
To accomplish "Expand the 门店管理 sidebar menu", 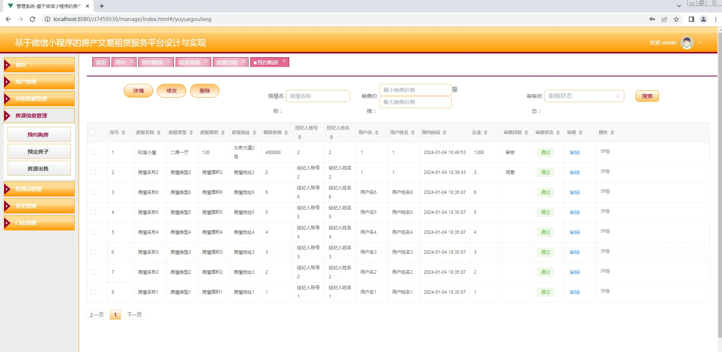I will [39, 223].
